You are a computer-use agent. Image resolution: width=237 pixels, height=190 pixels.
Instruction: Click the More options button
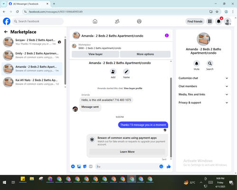(x=145, y=54)
